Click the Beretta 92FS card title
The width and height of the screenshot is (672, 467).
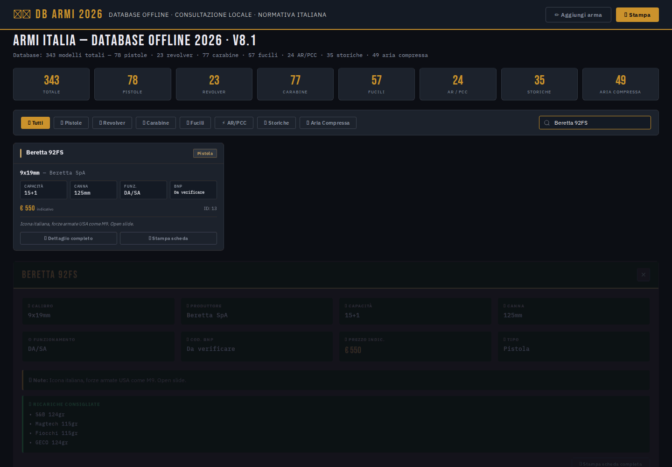coord(45,153)
